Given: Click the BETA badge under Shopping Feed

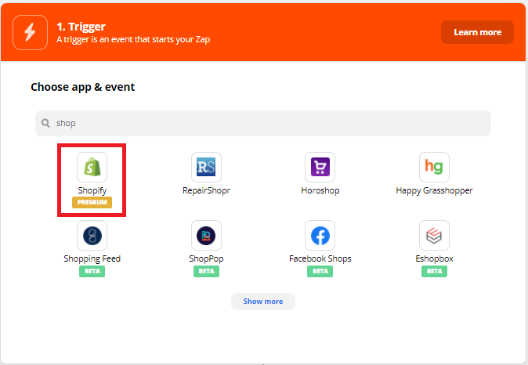Looking at the screenshot, I should coord(92,271).
